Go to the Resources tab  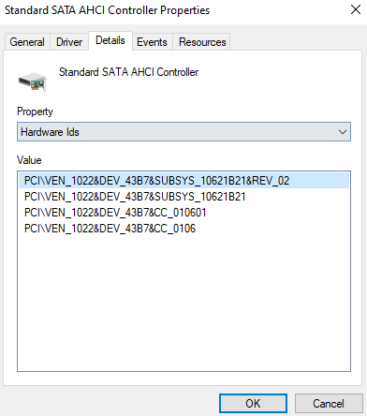(202, 42)
